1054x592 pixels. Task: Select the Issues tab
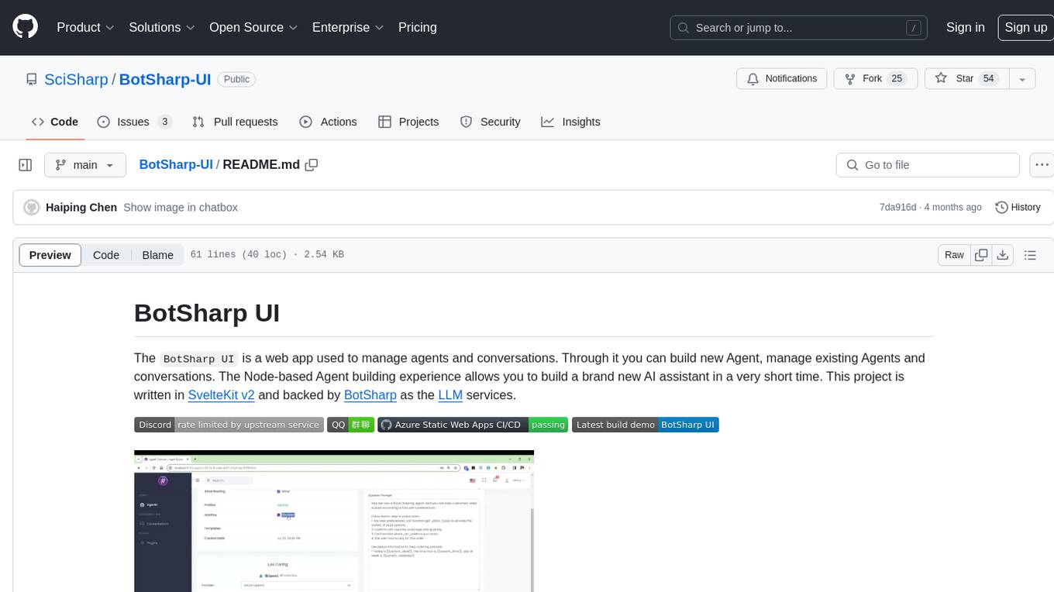[135, 122]
